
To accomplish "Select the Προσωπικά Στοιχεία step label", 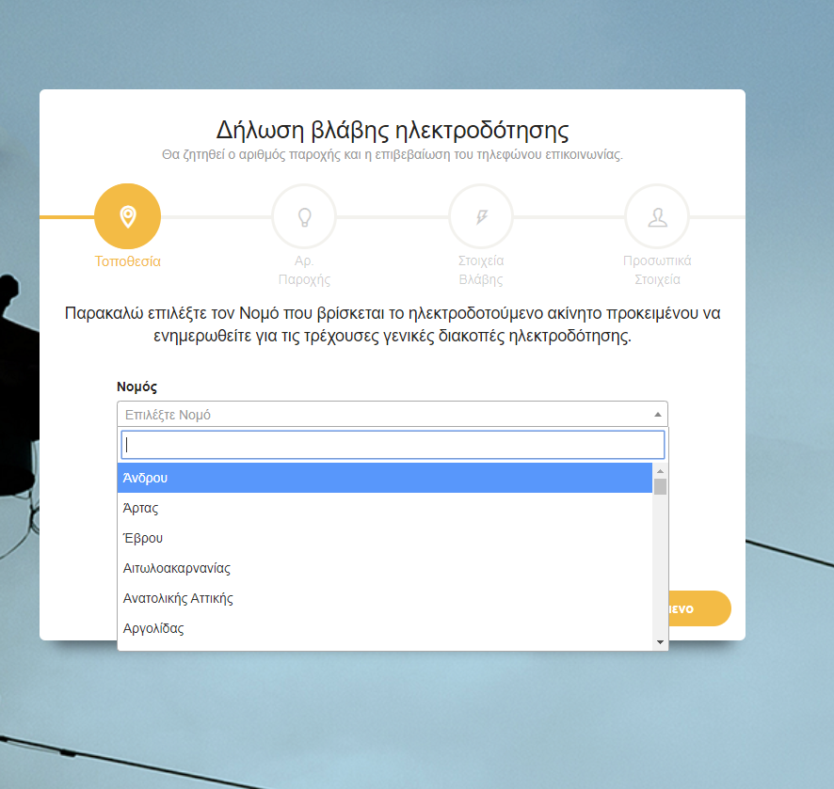I will click(x=657, y=270).
